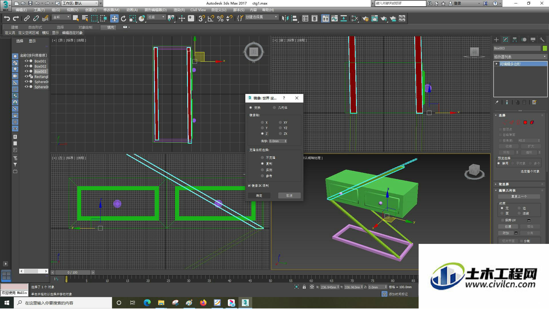This screenshot has height=309, width=549.
Task: Click the Align tool icon
Action: 294,19
